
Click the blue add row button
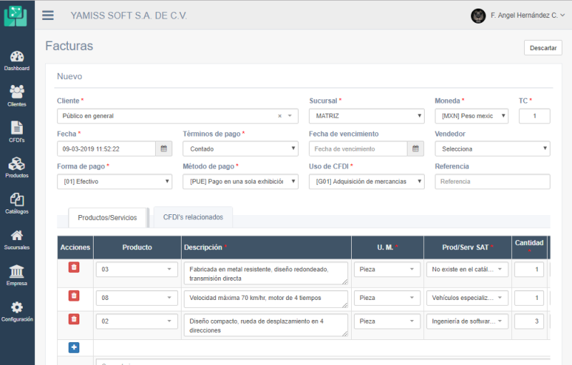click(x=74, y=348)
